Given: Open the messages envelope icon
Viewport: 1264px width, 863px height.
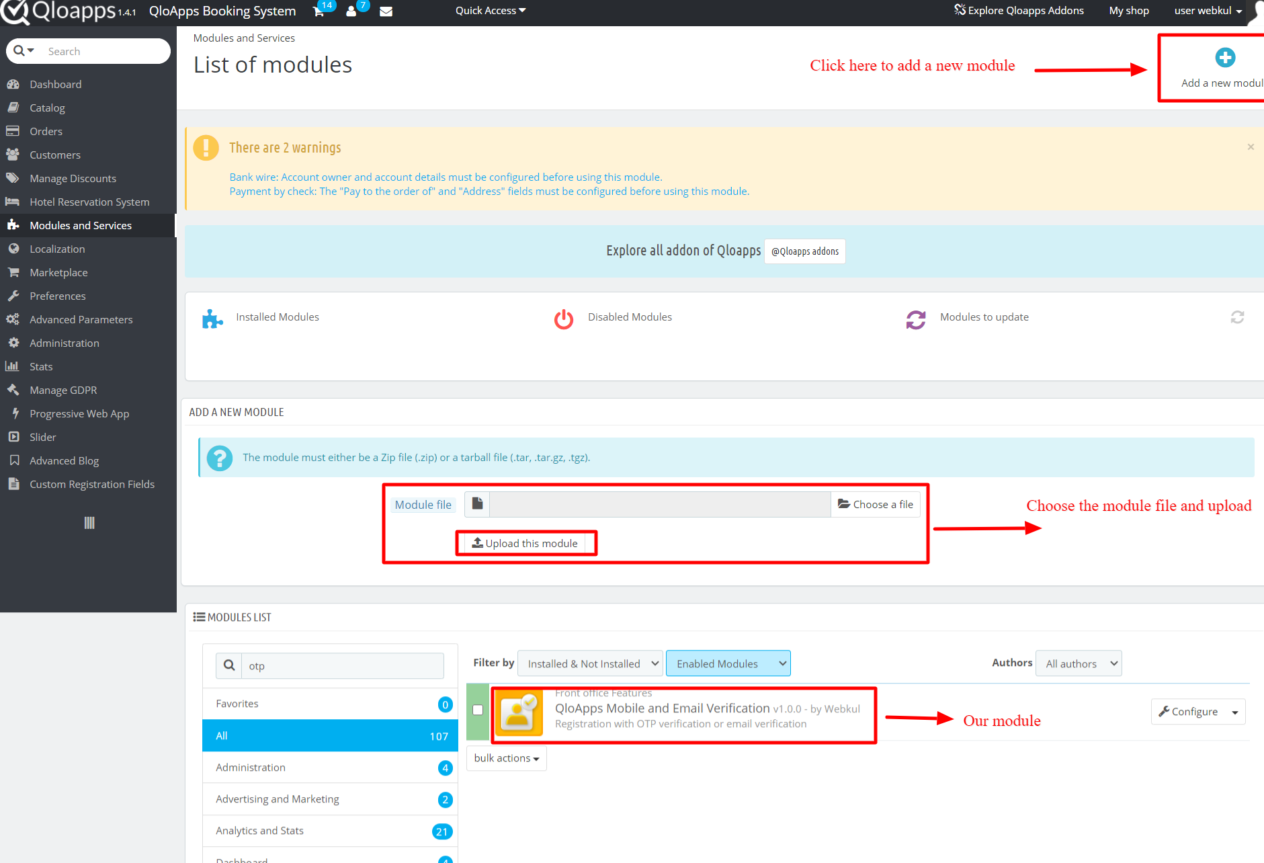Looking at the screenshot, I should 386,11.
